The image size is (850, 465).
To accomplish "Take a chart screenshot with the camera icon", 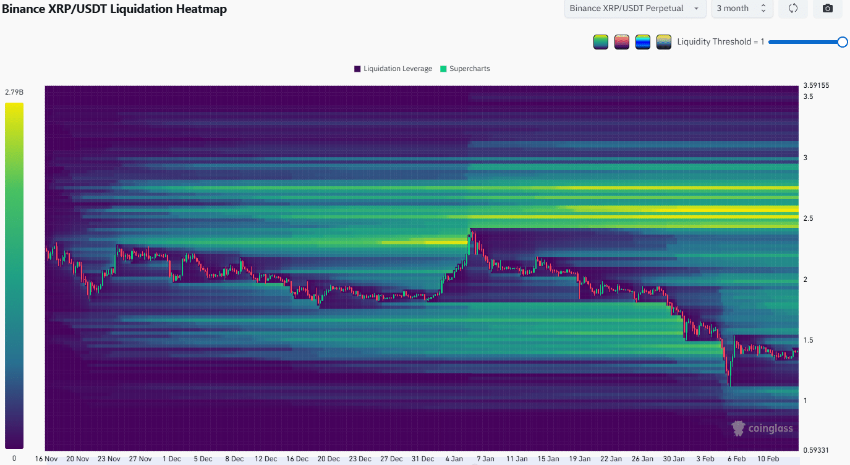I will (828, 9).
